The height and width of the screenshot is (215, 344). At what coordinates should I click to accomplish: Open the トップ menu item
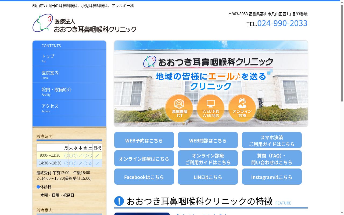coord(69,58)
